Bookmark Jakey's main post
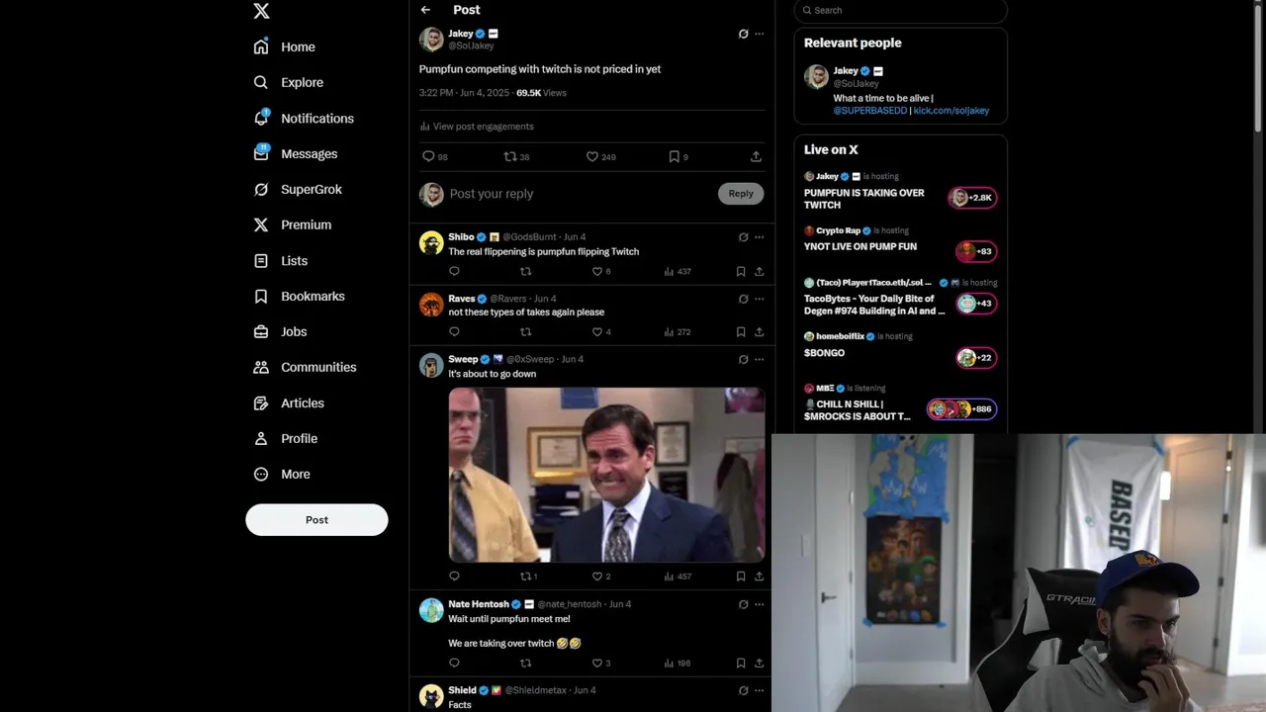The height and width of the screenshot is (712, 1266). (674, 156)
